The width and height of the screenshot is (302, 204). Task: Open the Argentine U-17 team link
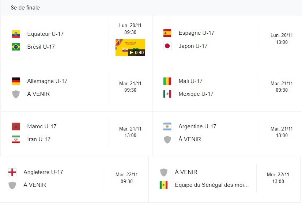(x=197, y=126)
